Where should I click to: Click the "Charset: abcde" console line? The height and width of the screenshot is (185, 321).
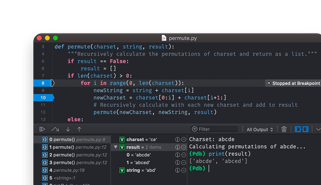pyautogui.click(x=212, y=139)
